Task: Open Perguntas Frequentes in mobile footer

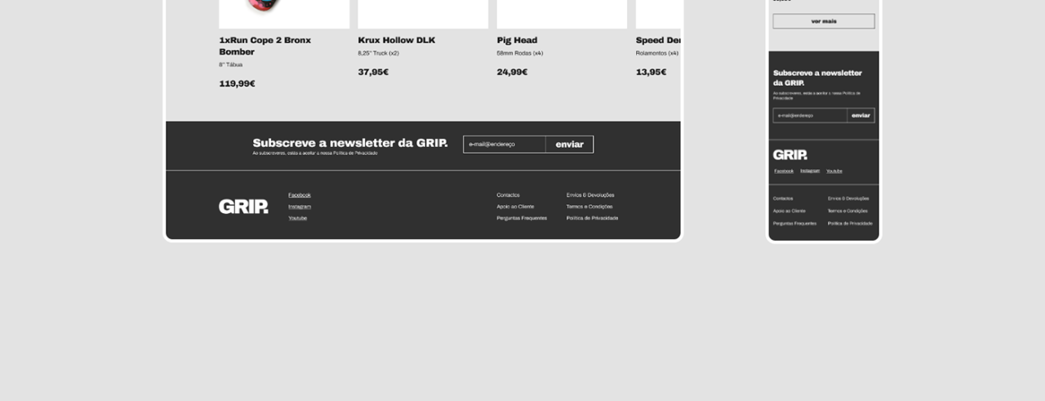Action: (794, 223)
